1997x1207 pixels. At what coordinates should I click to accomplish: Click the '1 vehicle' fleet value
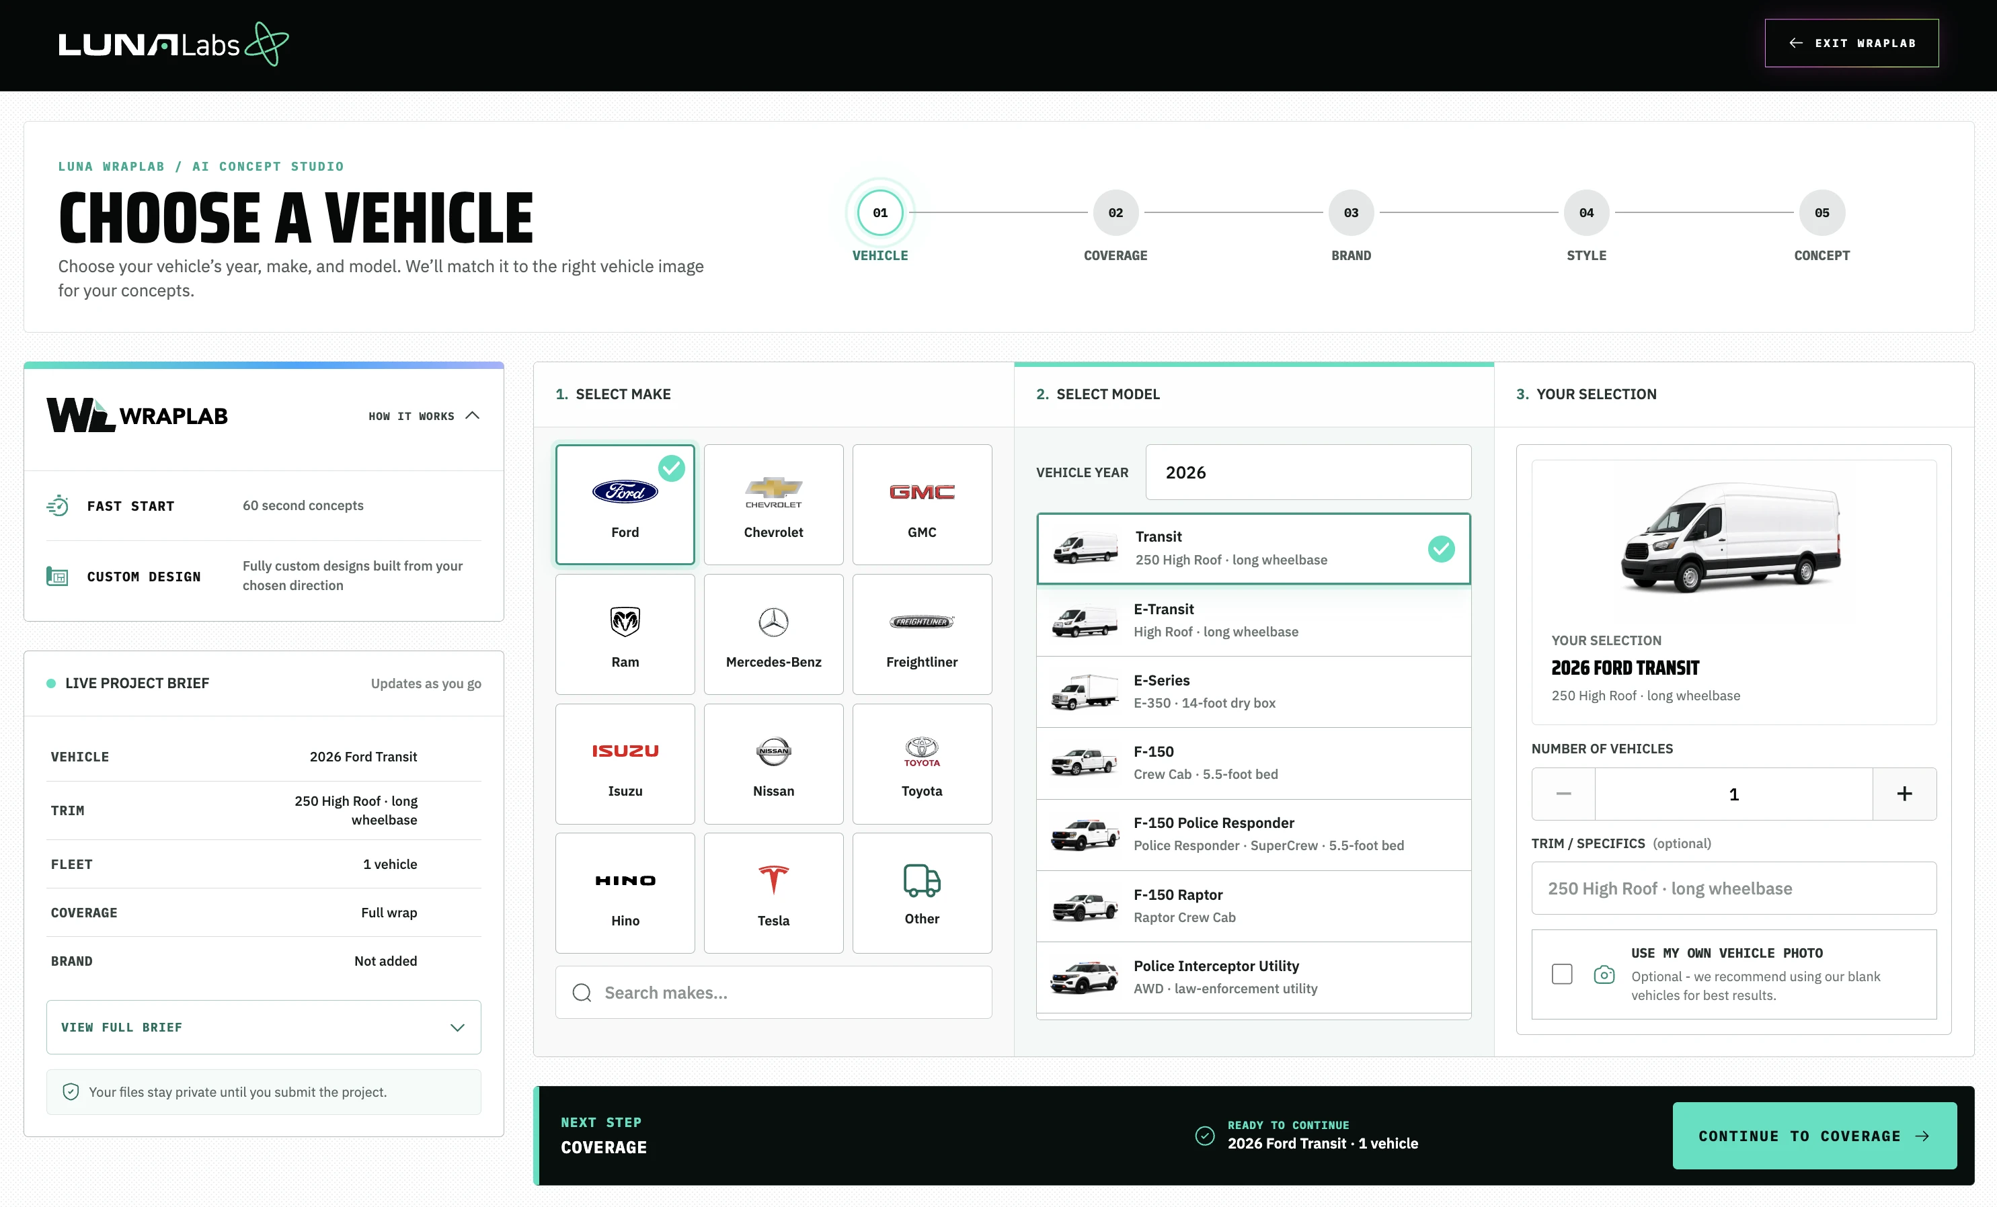pos(390,864)
